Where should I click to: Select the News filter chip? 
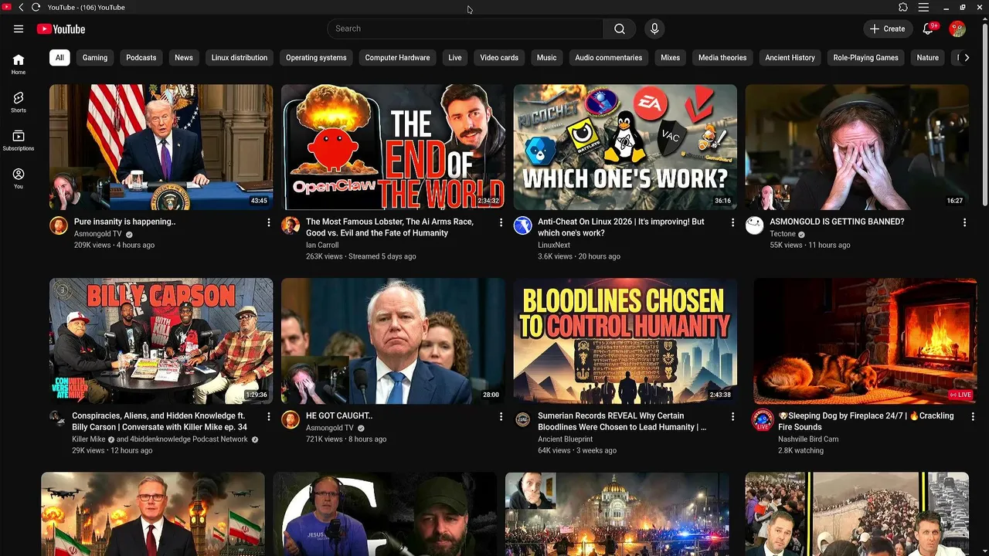(184, 58)
